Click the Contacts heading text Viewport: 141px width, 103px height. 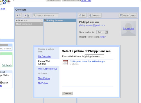[x=21, y=10]
